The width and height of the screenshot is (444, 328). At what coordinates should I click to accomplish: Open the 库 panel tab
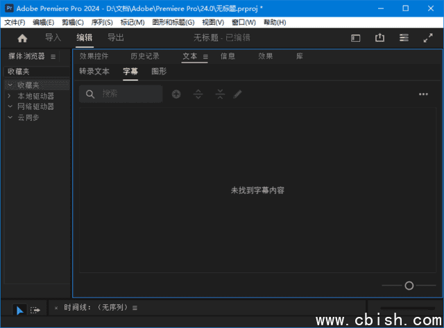tap(299, 56)
